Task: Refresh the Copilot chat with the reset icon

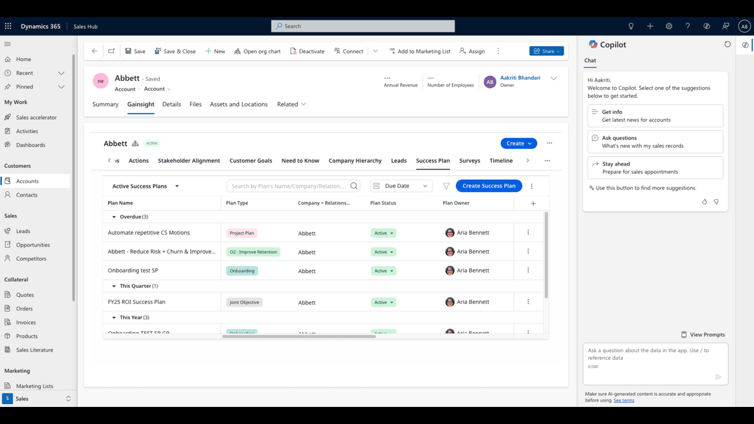Action: (x=727, y=44)
